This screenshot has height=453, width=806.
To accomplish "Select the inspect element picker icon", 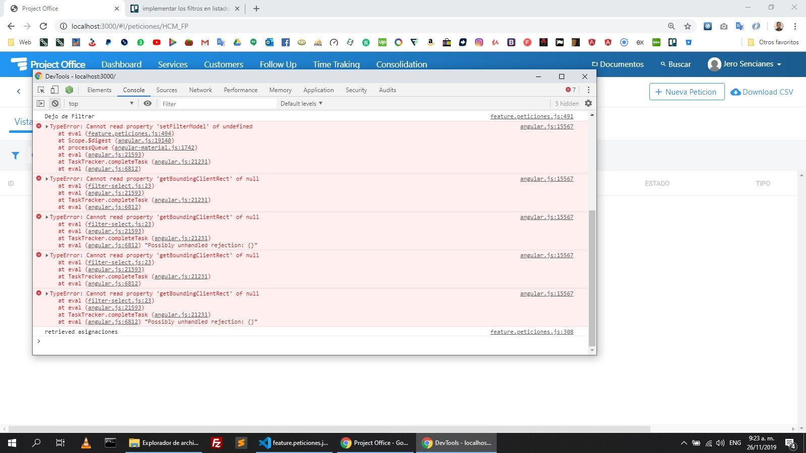I will point(41,90).
